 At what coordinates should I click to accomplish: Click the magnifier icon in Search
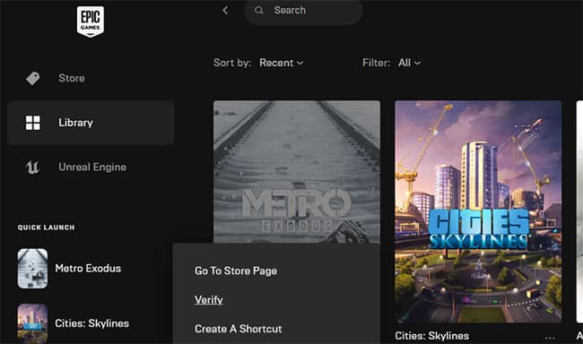coord(259,11)
